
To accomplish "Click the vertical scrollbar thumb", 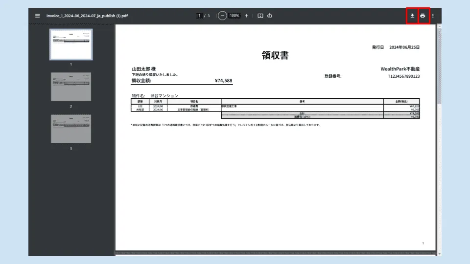I will 440,66.
